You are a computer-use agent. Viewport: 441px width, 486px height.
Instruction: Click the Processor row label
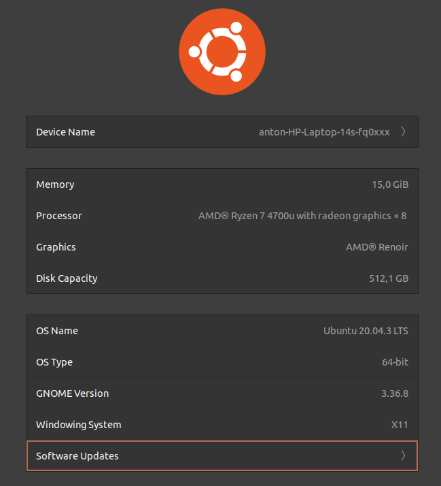(x=59, y=216)
